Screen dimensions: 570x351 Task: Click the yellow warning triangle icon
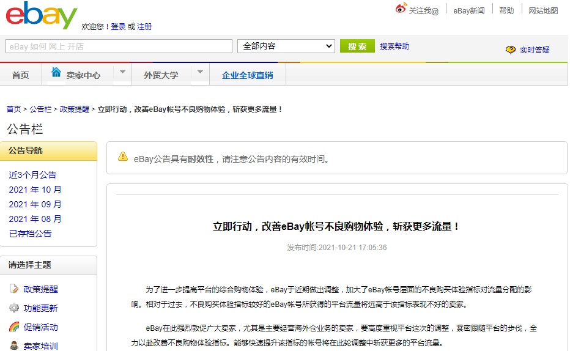click(x=123, y=157)
